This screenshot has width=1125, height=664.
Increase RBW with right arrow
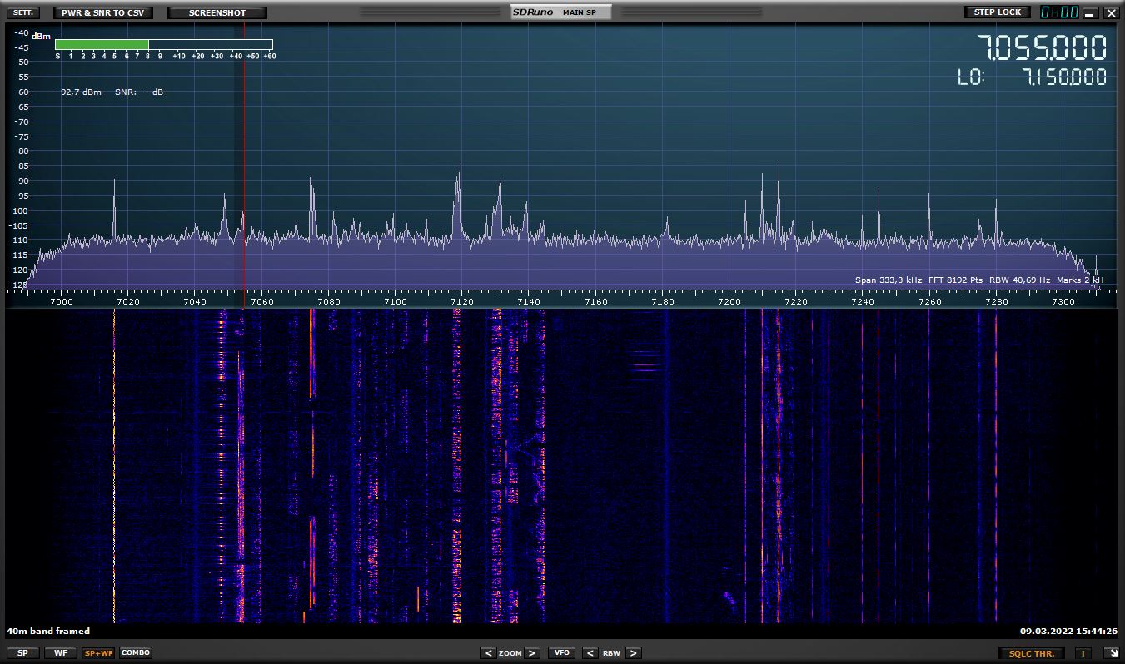click(x=633, y=653)
